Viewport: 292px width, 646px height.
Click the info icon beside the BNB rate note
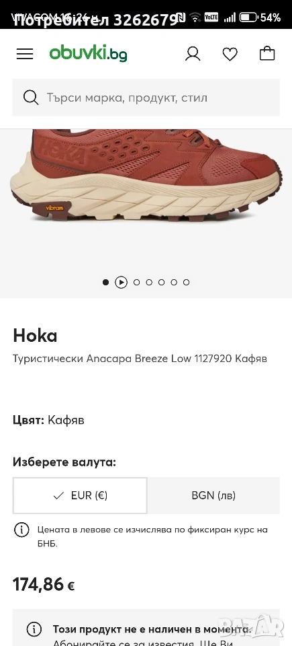tap(21, 530)
